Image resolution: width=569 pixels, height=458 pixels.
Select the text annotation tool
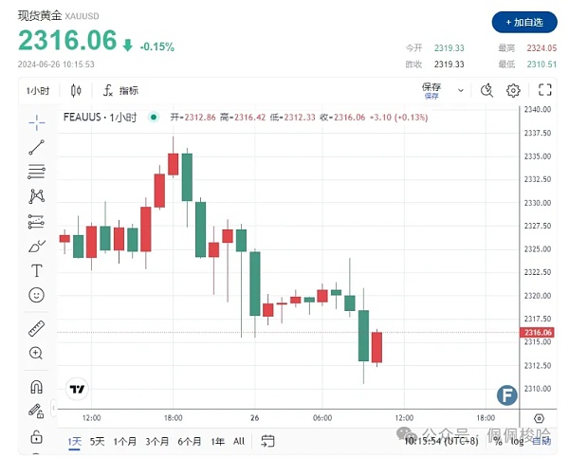point(36,270)
